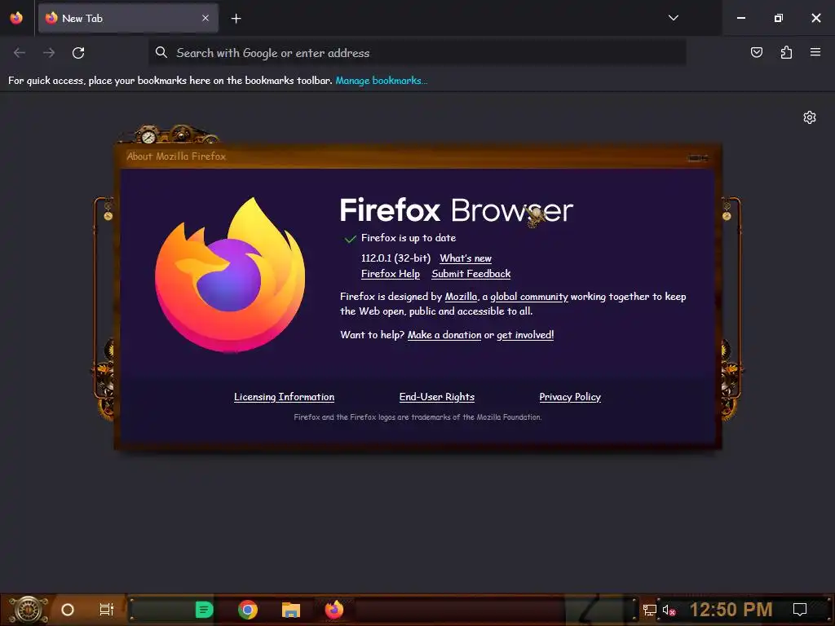Open Cortana search circle on taskbar
835x626 pixels.
coord(68,610)
